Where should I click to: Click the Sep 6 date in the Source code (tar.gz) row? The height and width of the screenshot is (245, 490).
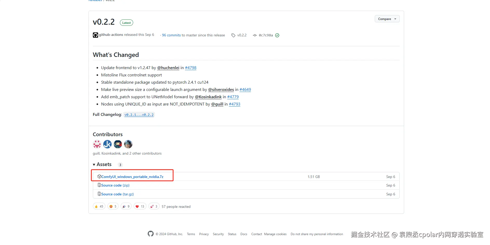pyautogui.click(x=391, y=194)
